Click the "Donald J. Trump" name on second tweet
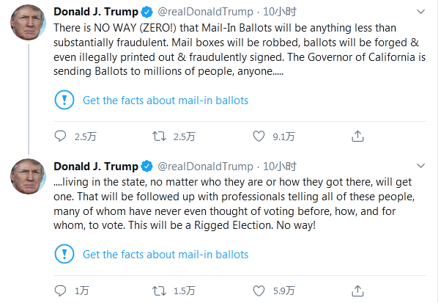441x303 pixels. (x=95, y=167)
